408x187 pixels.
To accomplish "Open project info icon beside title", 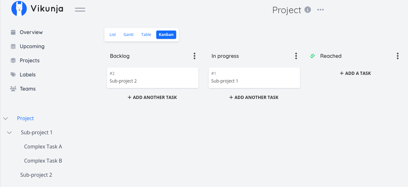I will [x=308, y=10].
